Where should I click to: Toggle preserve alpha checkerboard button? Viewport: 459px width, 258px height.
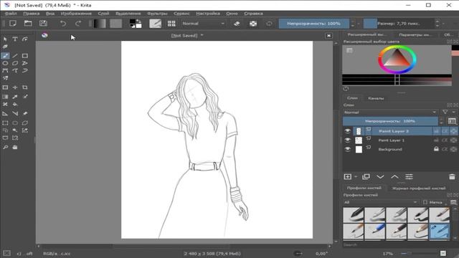coord(253,24)
